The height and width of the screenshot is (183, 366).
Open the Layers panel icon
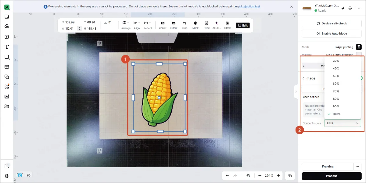point(7,176)
